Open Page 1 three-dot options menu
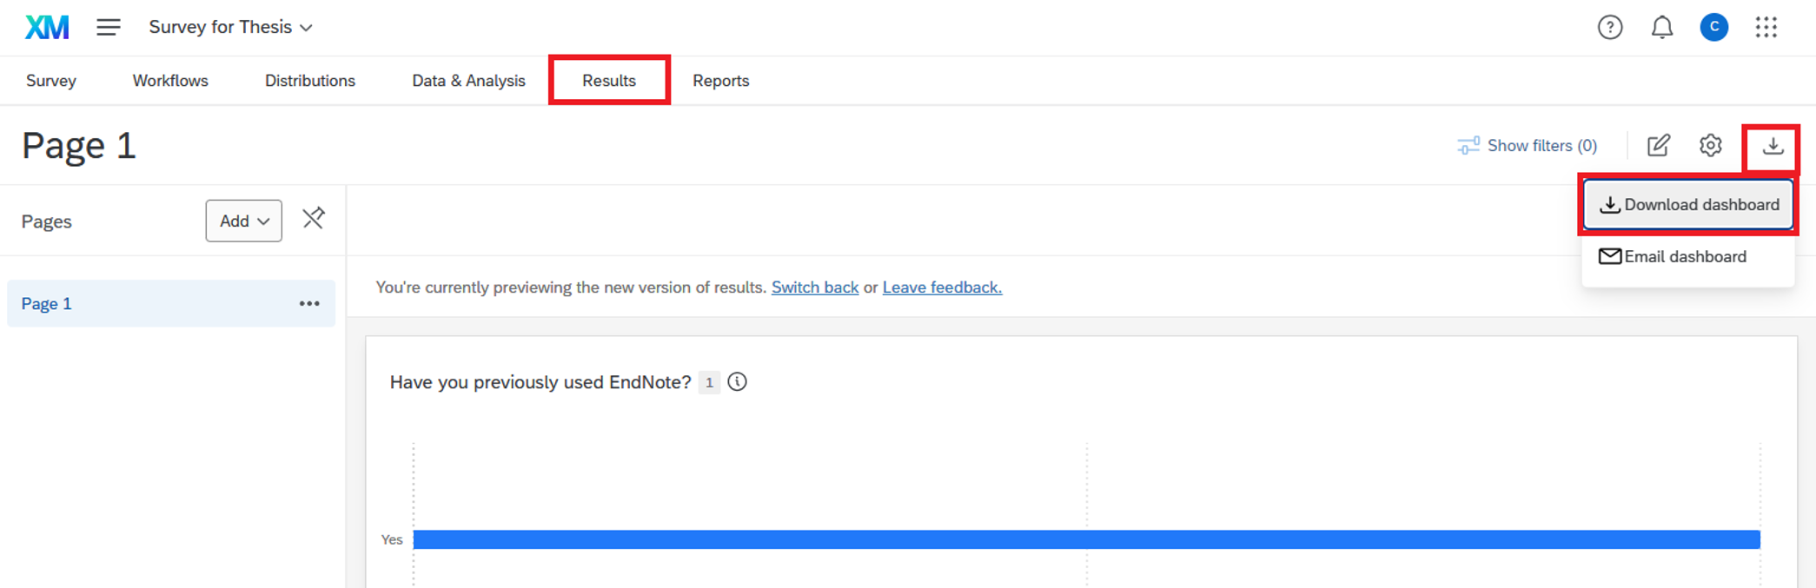Image resolution: width=1816 pixels, height=588 pixels. coord(309,304)
